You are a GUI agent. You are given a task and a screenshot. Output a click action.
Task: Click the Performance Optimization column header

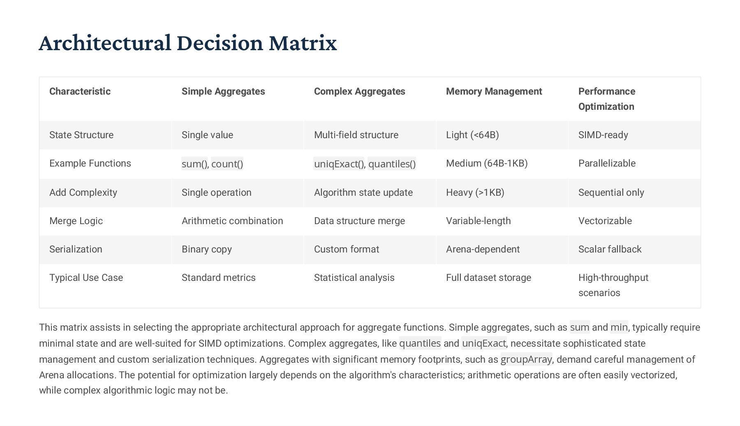607,99
